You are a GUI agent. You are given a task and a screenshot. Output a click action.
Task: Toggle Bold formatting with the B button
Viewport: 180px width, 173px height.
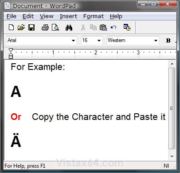[x=168, y=41]
